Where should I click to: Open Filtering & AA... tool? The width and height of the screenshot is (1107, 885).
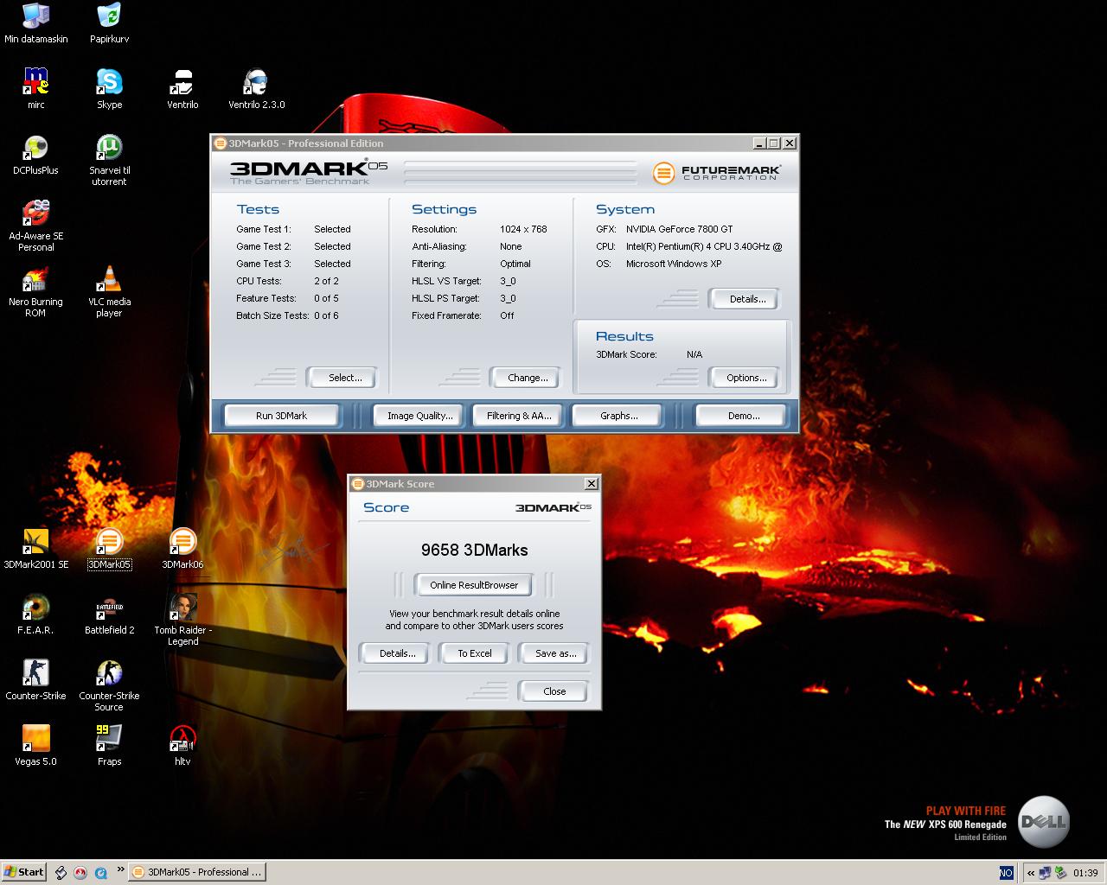tap(518, 416)
